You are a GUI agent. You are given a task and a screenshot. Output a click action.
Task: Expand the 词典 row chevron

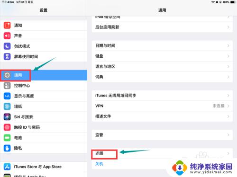228,77
